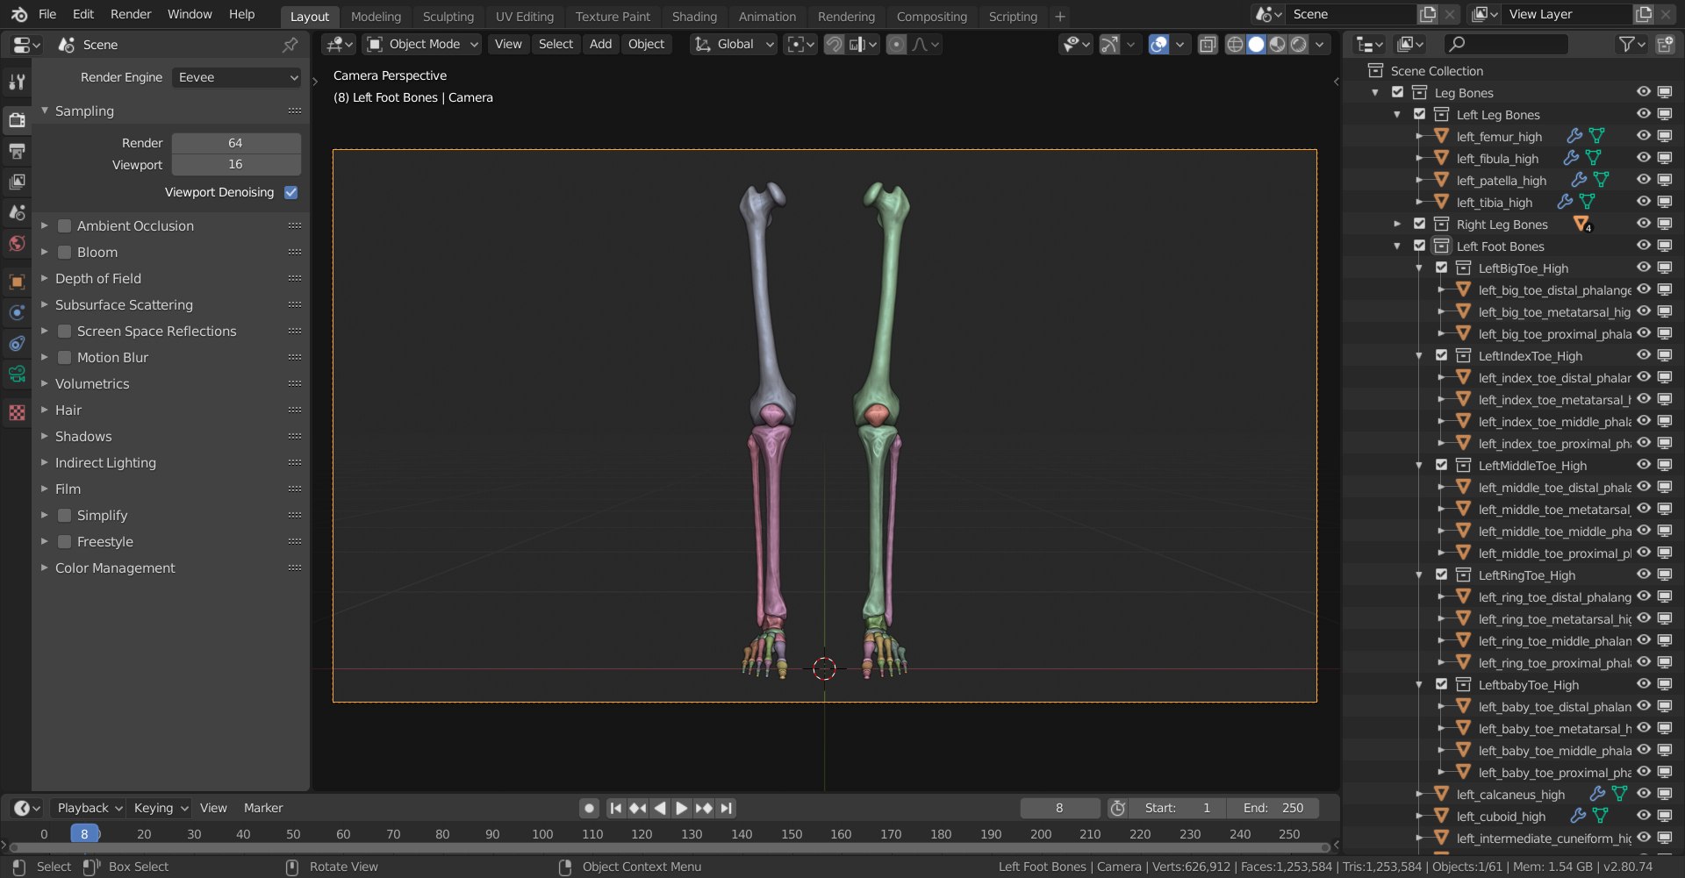
Task: Enable Screen Space Reflections checkbox
Action: 64,331
